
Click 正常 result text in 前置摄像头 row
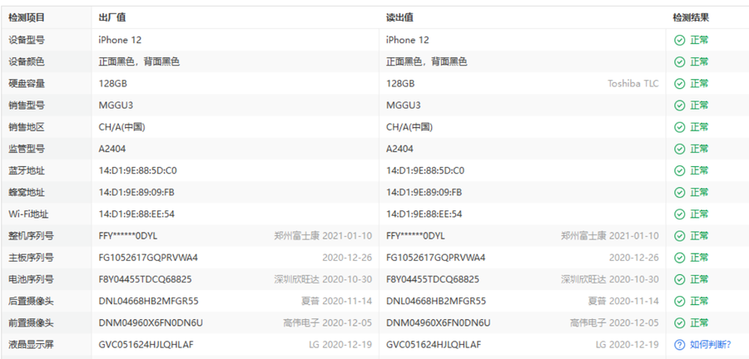[x=699, y=323]
